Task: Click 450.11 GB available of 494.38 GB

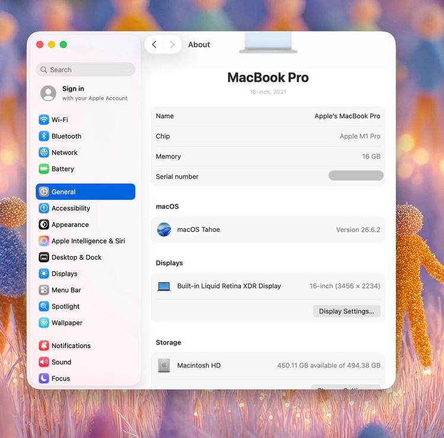Action: tap(329, 366)
